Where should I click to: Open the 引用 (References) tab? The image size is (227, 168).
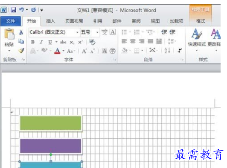(x=98, y=21)
